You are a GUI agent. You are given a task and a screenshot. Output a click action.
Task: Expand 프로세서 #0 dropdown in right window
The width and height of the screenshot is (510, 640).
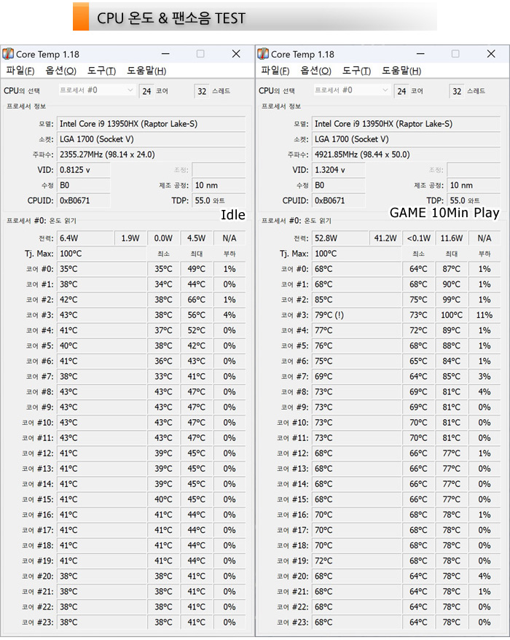[352, 90]
